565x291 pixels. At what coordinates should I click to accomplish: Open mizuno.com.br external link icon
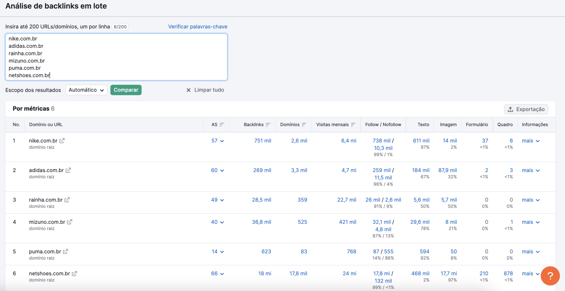70,222
